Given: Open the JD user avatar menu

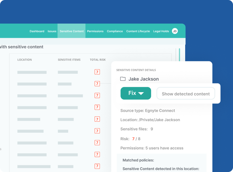Looking at the screenshot, I should pos(175,31).
